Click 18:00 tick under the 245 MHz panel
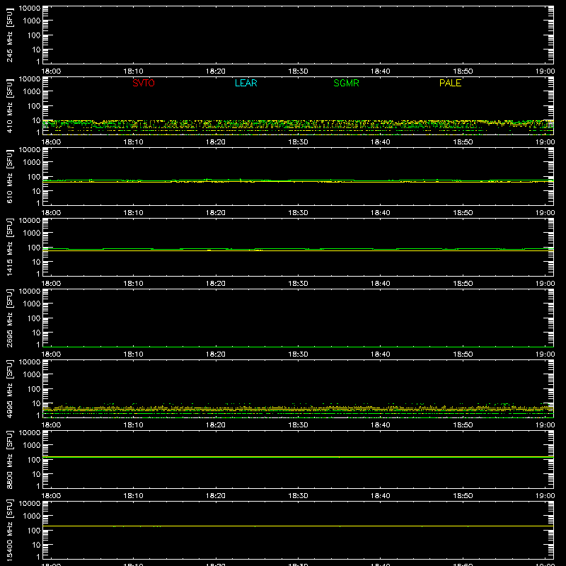 (x=51, y=71)
